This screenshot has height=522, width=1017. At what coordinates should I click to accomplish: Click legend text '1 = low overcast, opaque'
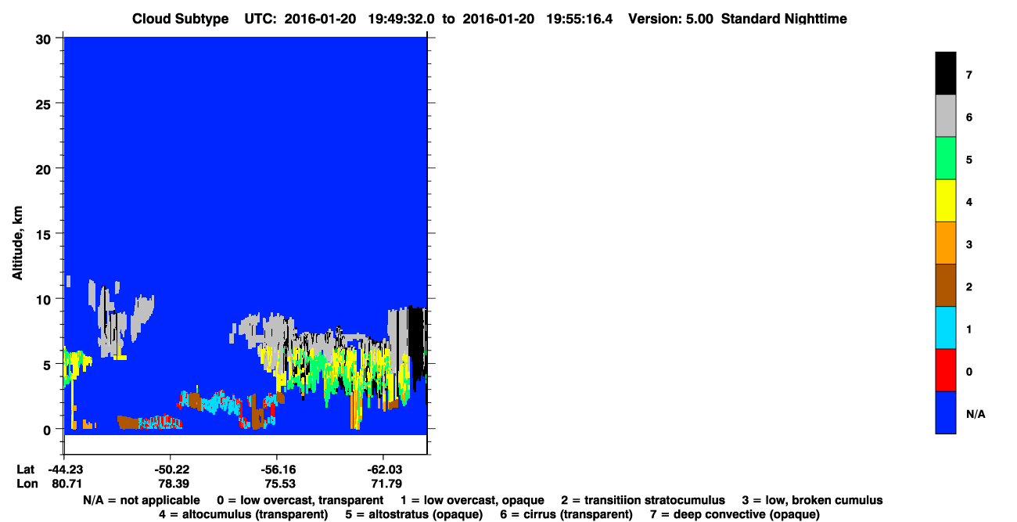click(x=473, y=500)
